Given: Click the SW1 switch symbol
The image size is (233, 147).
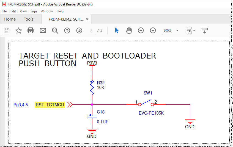Looking at the screenshot, I should point(146,103).
